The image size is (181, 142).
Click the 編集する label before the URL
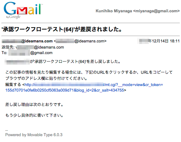click(x=13, y=85)
